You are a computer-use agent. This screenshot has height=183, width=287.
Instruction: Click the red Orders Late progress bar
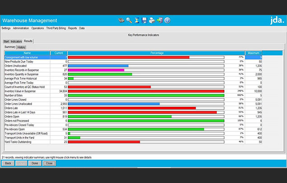pyautogui.click(x=132, y=108)
